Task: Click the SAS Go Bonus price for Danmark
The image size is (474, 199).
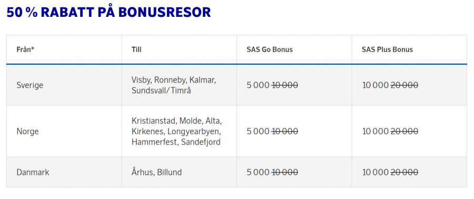Action: tap(272, 172)
